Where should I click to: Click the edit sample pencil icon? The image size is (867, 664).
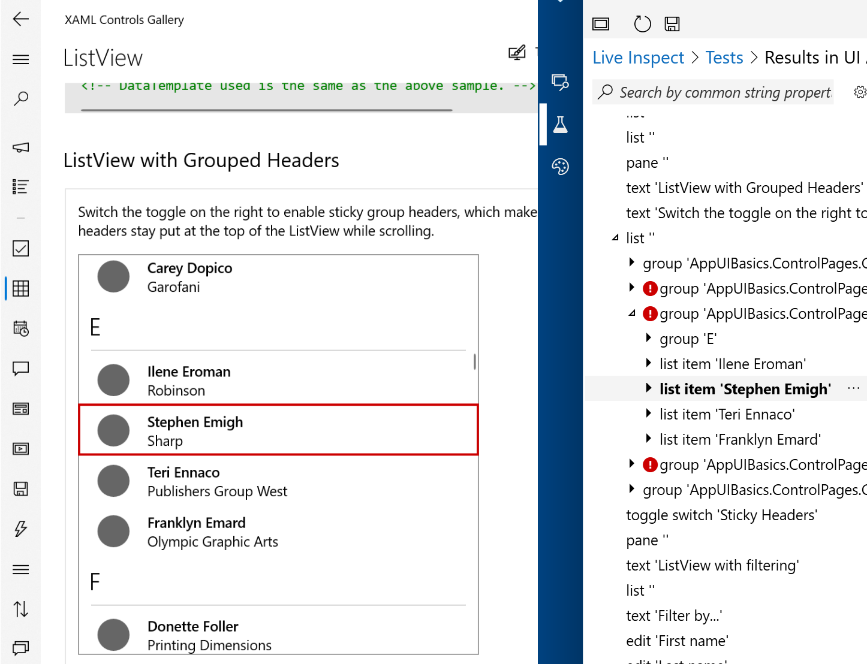pos(517,53)
